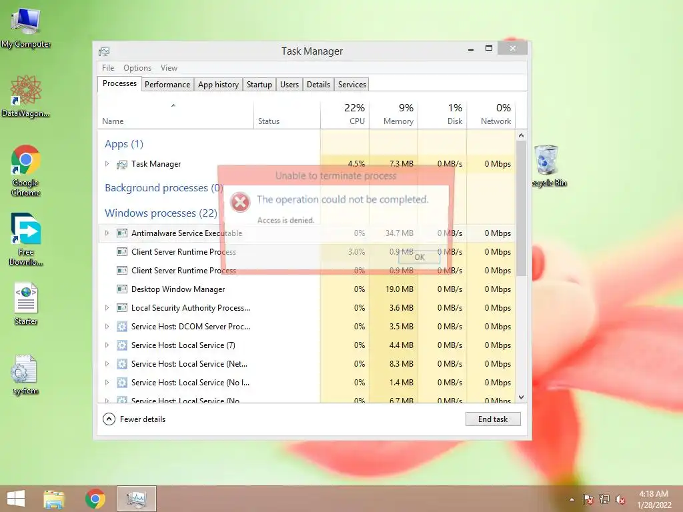Click muted volume tray icon

point(620,499)
